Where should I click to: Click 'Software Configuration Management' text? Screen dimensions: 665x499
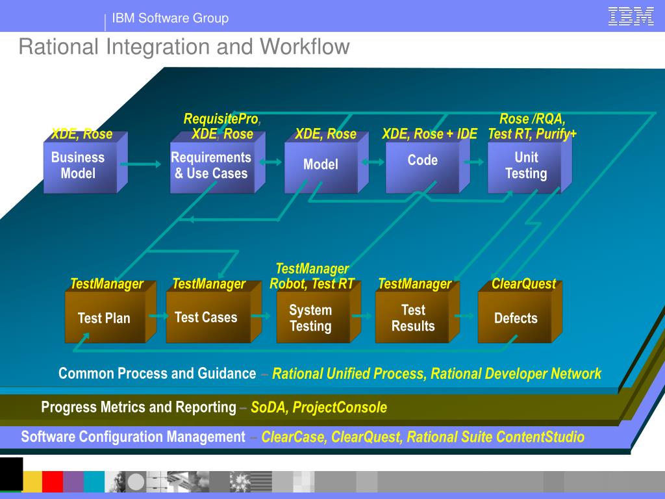(x=133, y=437)
